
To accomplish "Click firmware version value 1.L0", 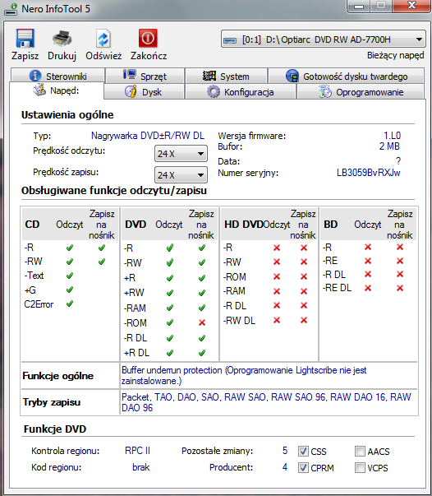I will coord(392,136).
